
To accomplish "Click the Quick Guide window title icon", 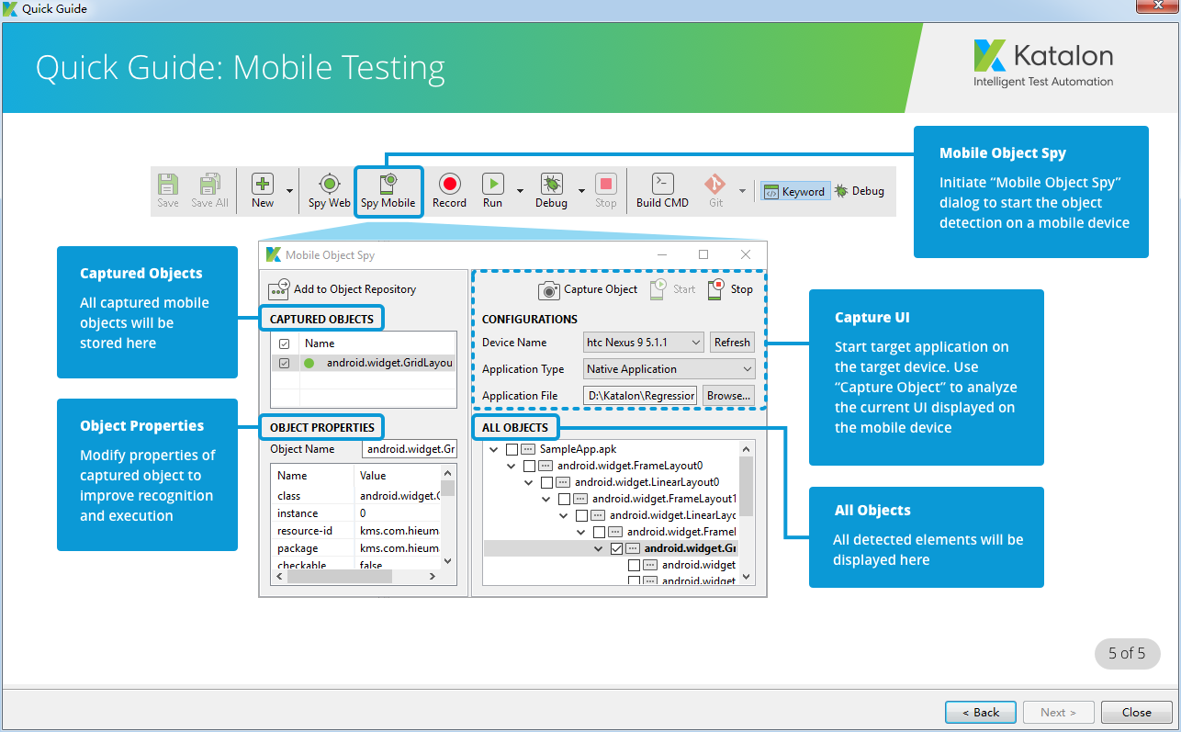I will coord(10,8).
